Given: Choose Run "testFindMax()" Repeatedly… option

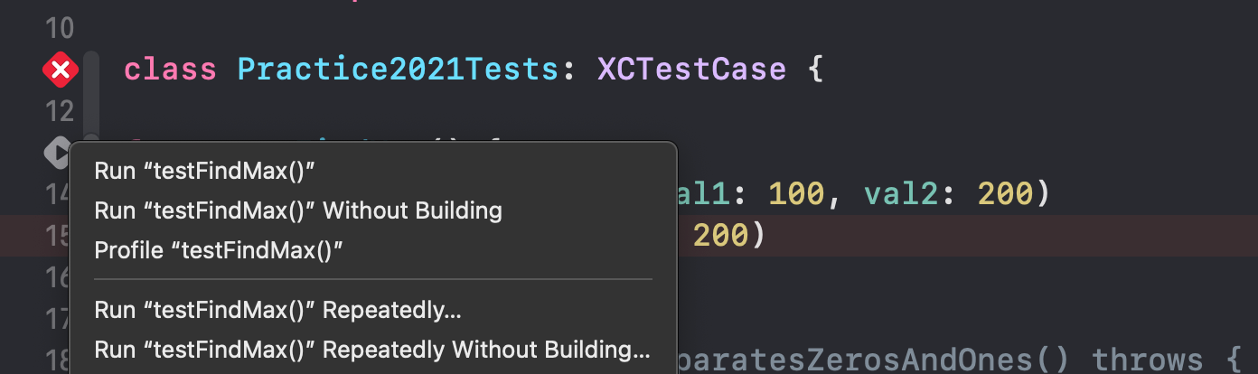Looking at the screenshot, I should [x=277, y=310].
